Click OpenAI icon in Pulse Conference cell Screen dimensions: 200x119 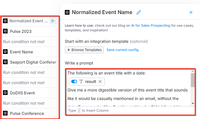point(5,113)
